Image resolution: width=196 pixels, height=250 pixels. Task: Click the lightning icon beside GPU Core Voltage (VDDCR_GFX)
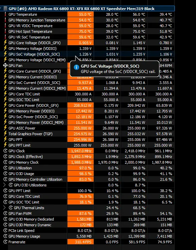coord(5,43)
